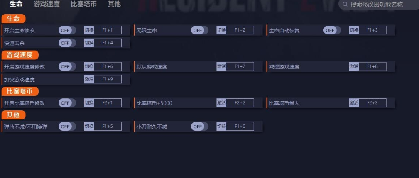The image size is (419, 178).
Task: Select the 生命 tab
Action: 16,5
